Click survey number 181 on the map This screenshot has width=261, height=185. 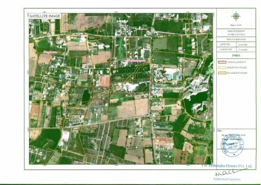(77, 45)
